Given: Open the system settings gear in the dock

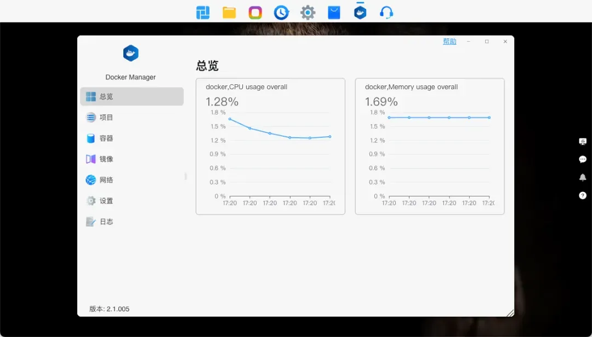Looking at the screenshot, I should pyautogui.click(x=308, y=13).
